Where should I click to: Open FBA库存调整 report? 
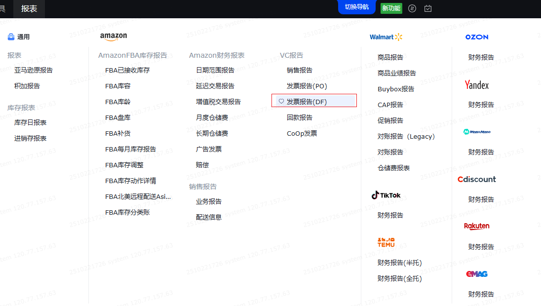coord(124,165)
